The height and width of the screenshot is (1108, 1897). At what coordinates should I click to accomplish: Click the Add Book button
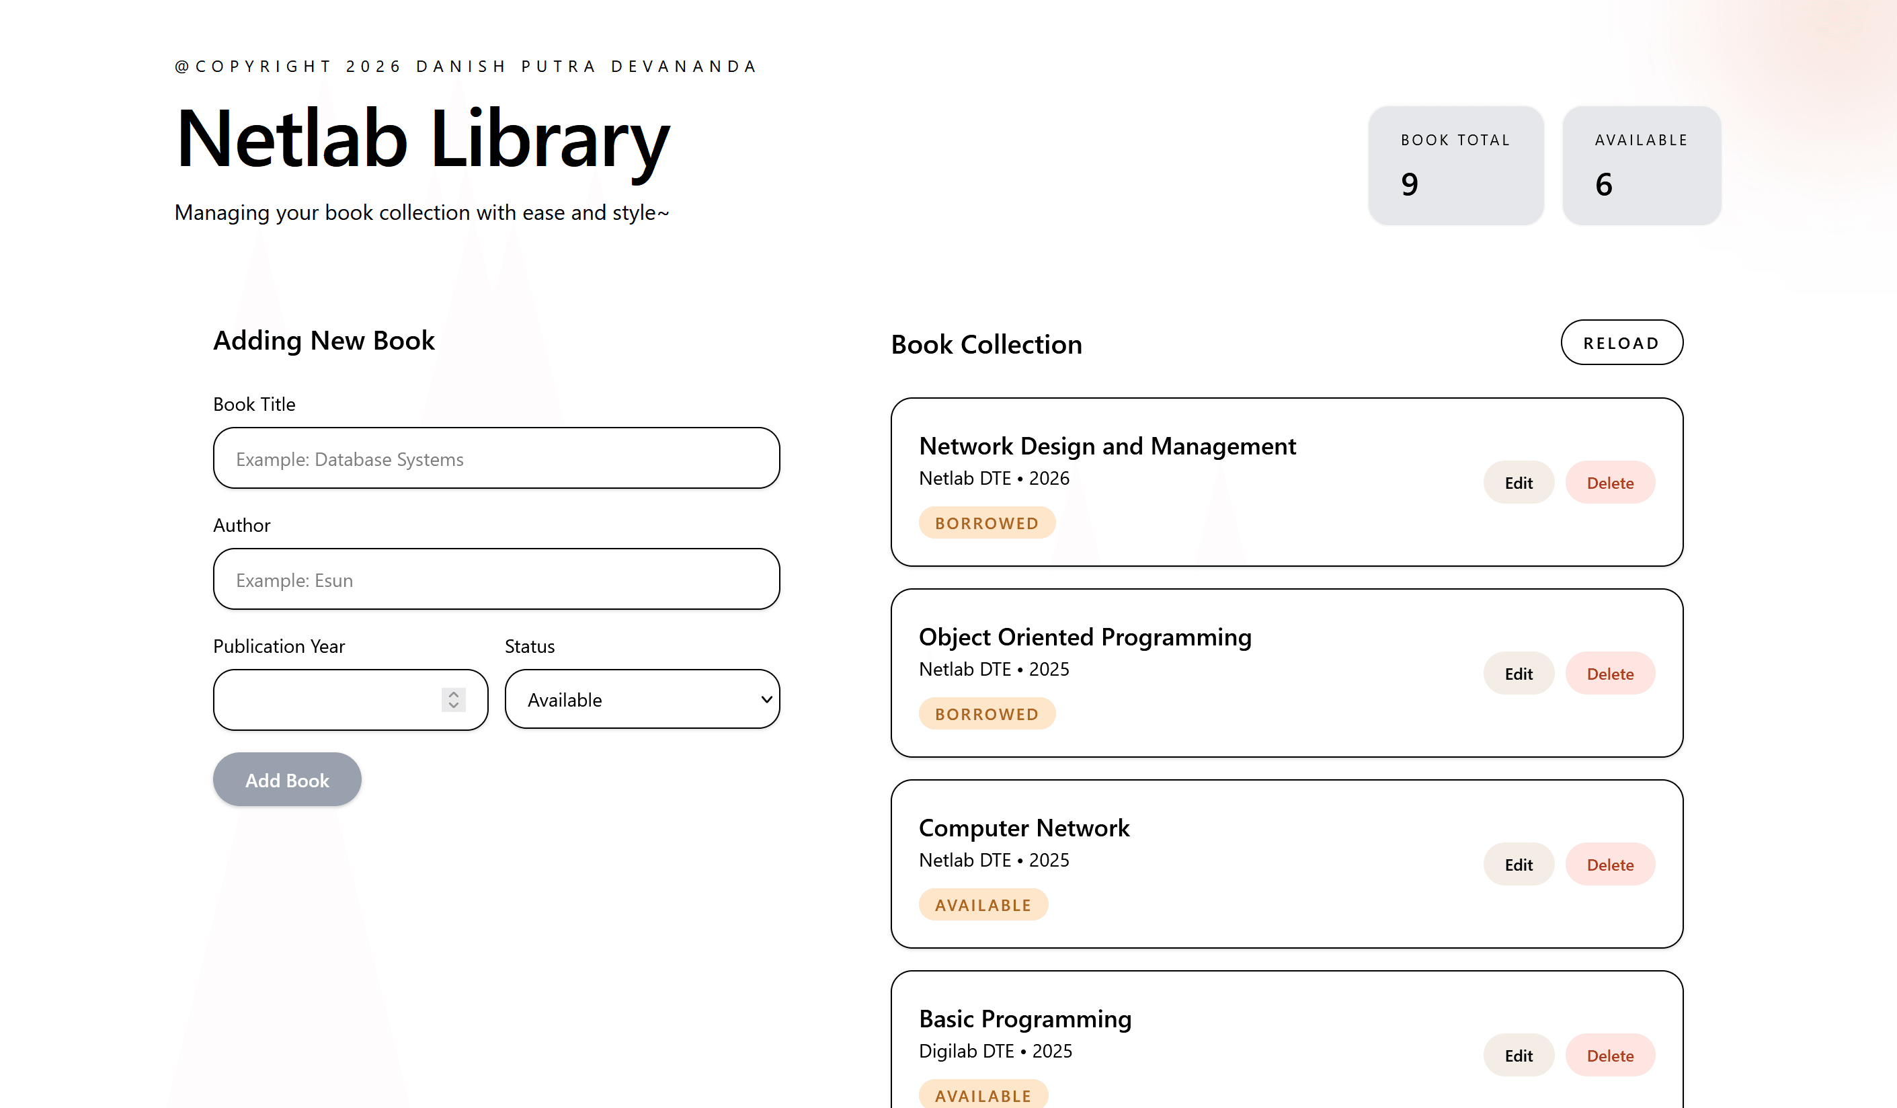tap(287, 780)
